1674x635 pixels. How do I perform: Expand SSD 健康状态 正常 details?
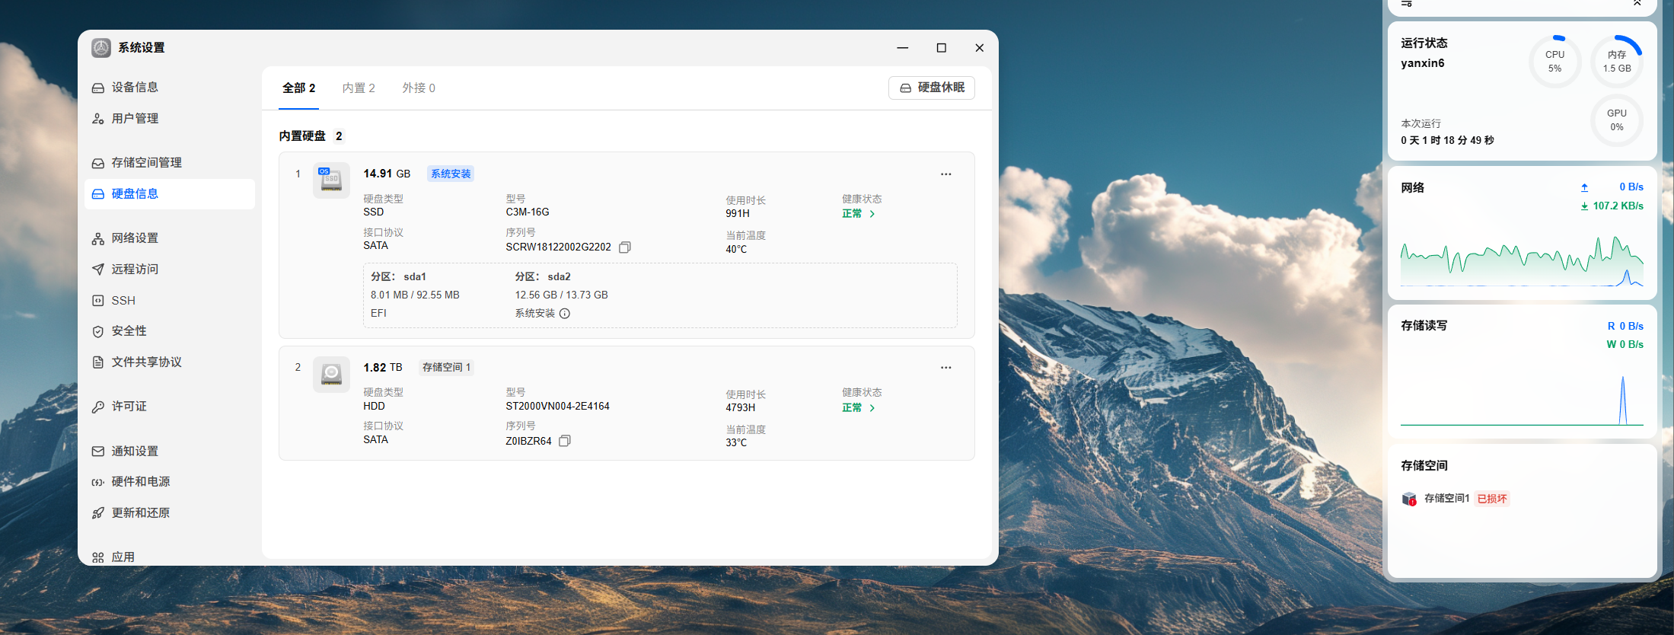tap(859, 214)
